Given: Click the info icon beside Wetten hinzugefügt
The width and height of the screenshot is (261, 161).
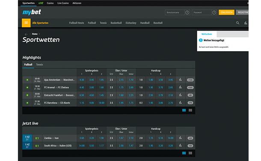Looking at the screenshot, I should pos(201,40).
